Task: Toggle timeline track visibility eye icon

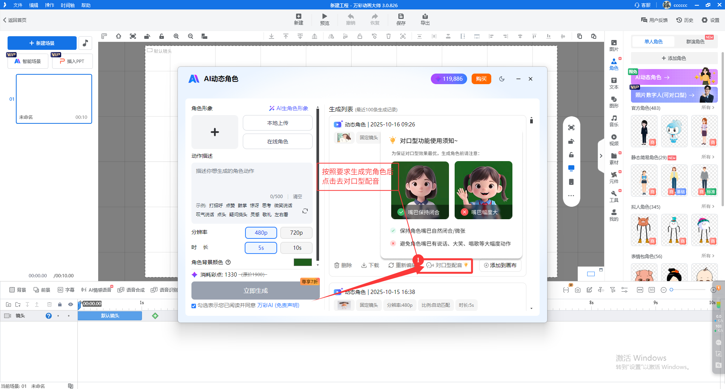Action: 71,304
